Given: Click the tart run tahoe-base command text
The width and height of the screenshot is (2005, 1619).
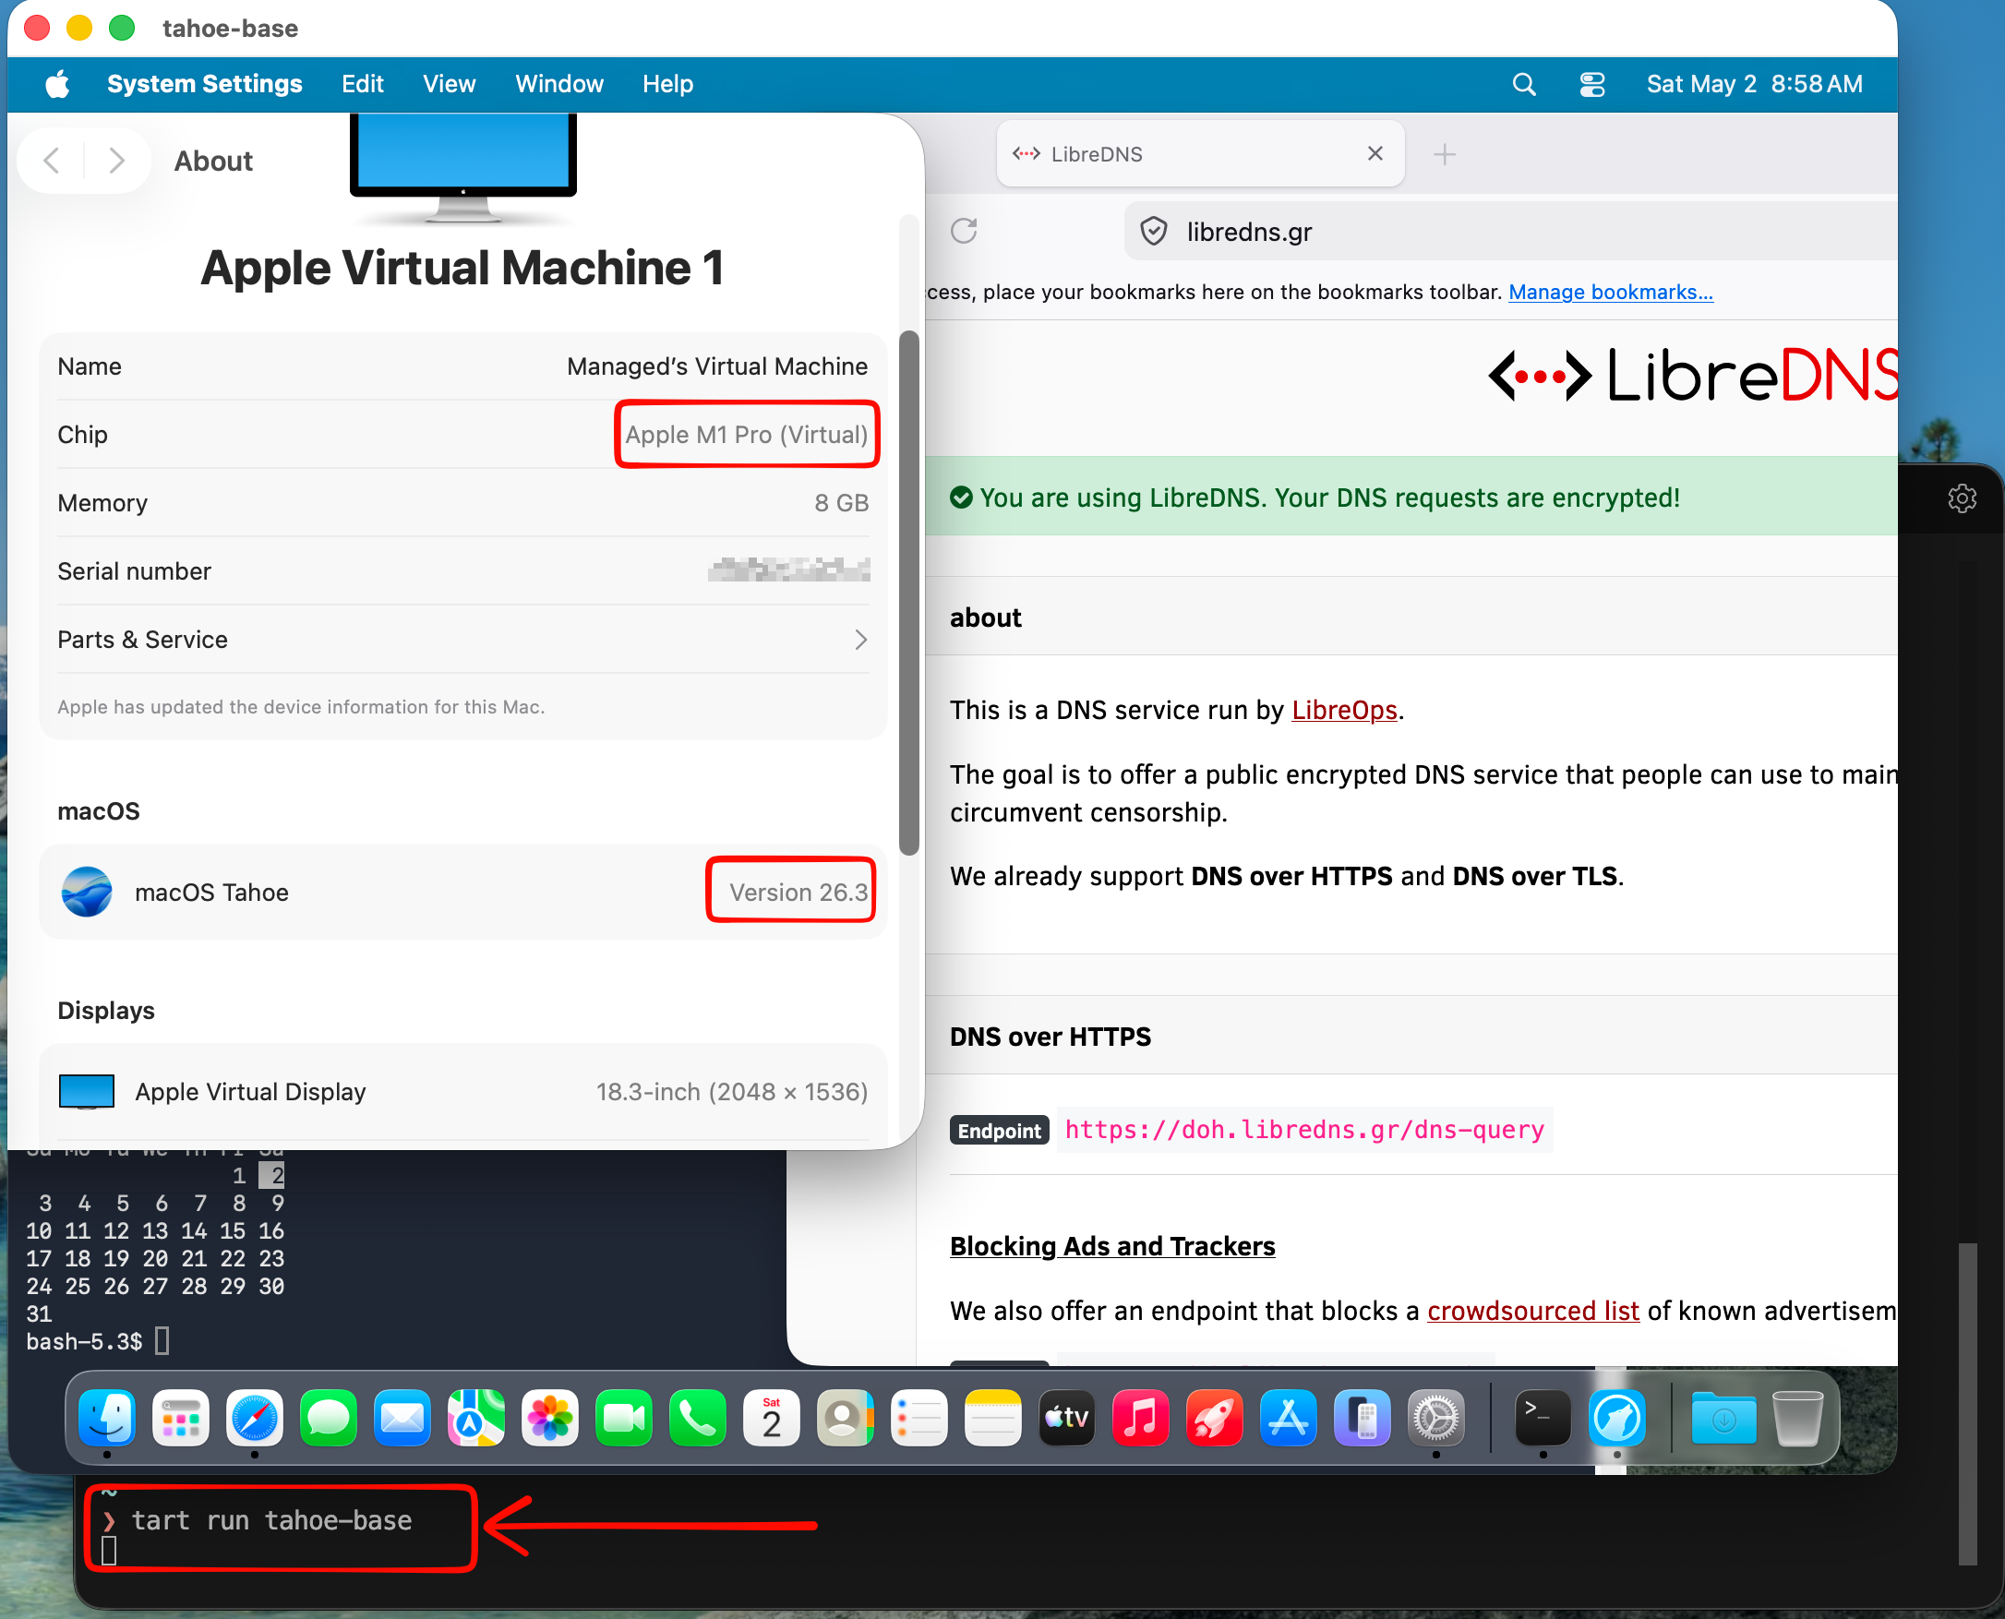Looking at the screenshot, I should [x=271, y=1520].
